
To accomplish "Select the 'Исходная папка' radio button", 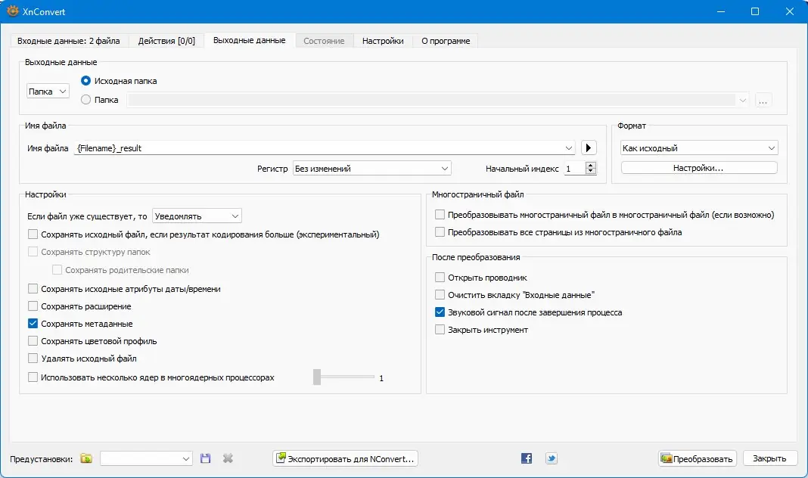I will click(x=86, y=81).
